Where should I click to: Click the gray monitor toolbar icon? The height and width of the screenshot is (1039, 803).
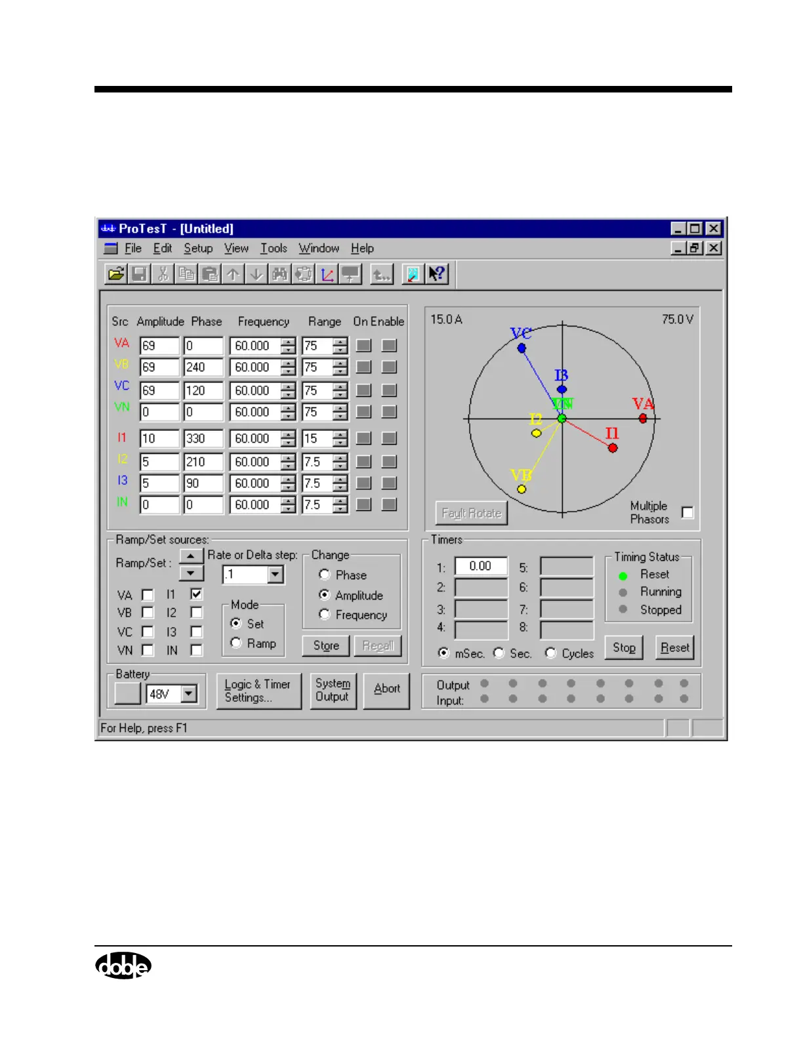pyautogui.click(x=350, y=274)
